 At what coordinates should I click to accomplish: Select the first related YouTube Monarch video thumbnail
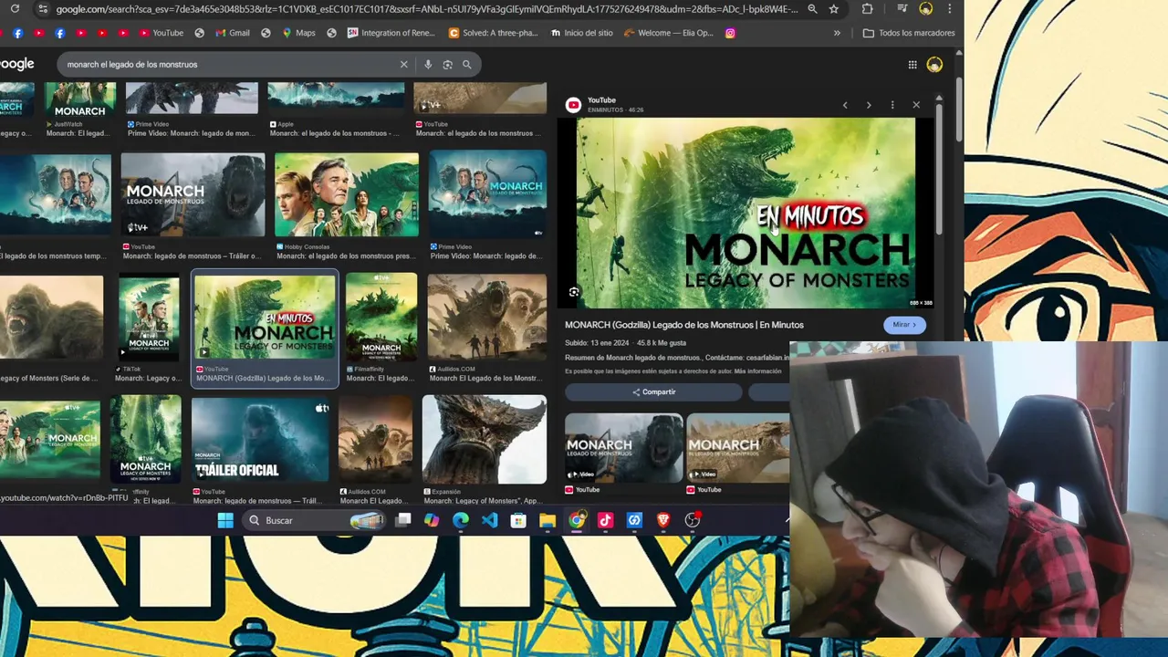click(623, 447)
